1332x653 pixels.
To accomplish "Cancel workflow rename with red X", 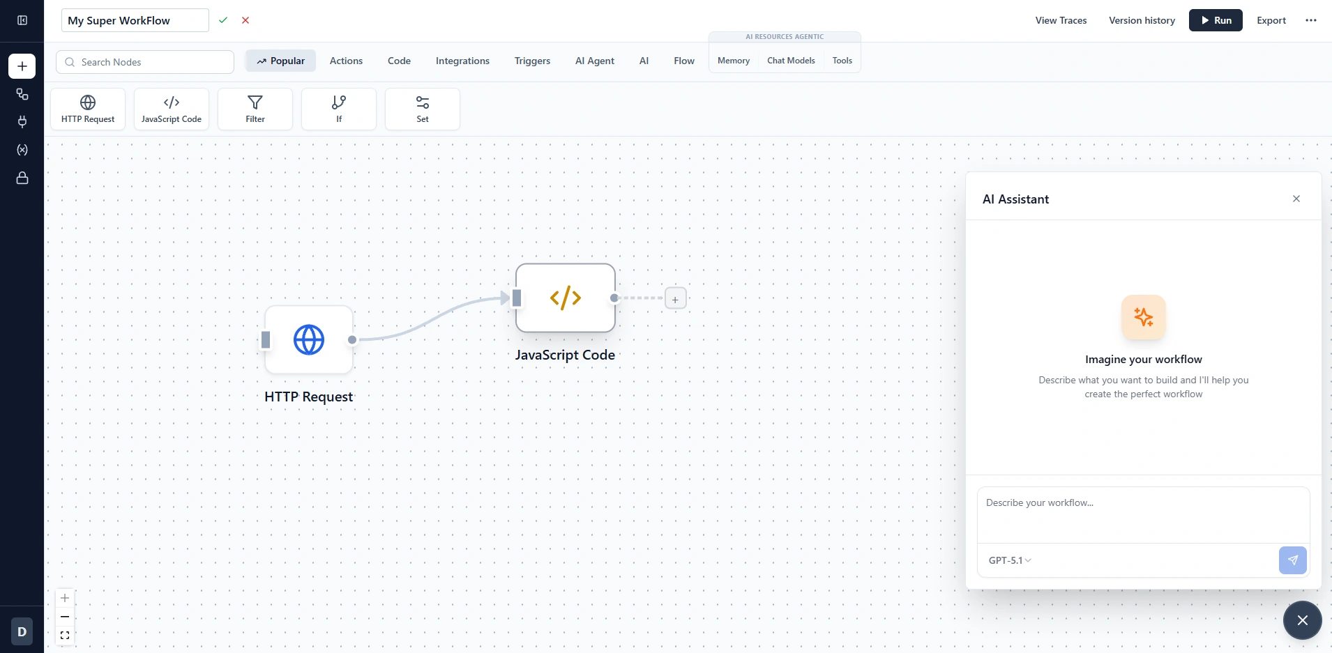I will pos(245,20).
